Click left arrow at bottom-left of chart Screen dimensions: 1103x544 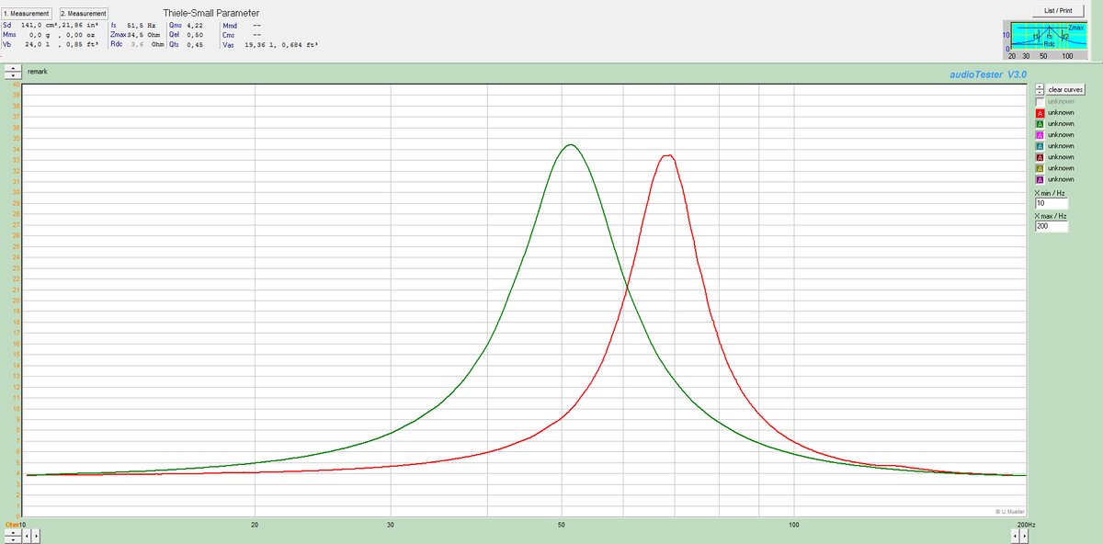25,534
